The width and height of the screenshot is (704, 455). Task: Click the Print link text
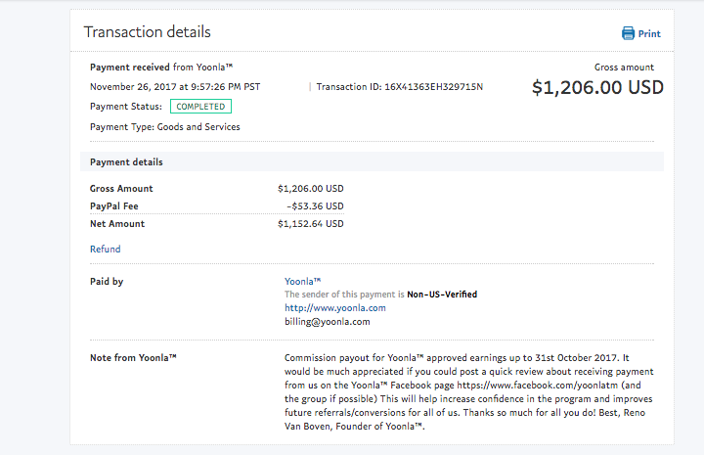click(x=649, y=33)
